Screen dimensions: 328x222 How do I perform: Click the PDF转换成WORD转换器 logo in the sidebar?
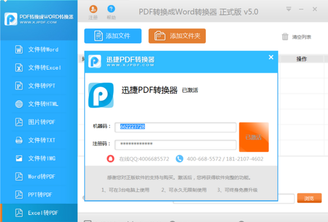point(39,19)
